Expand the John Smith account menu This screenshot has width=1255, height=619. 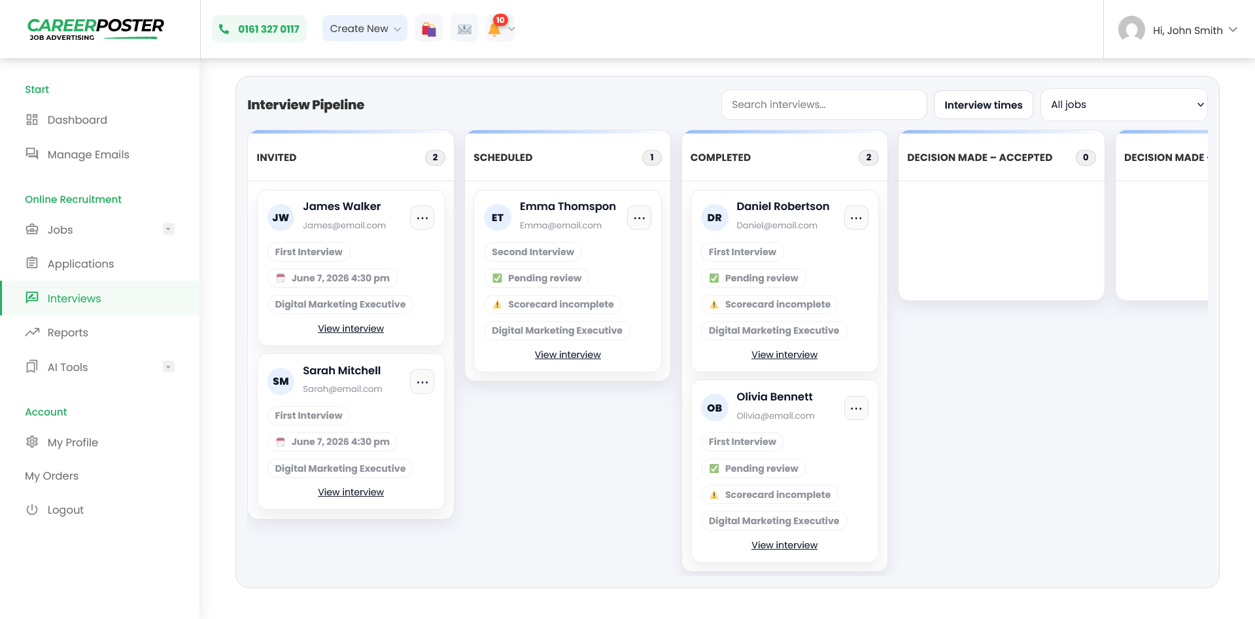tap(1195, 30)
